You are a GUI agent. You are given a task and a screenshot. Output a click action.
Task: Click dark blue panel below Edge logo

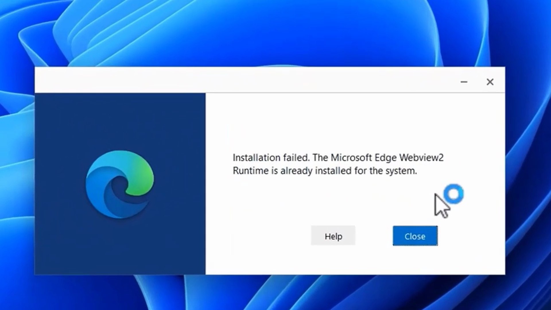(x=120, y=247)
